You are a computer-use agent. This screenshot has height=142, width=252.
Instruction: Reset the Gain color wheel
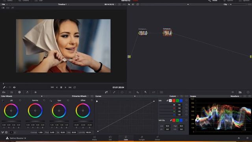[68, 100]
